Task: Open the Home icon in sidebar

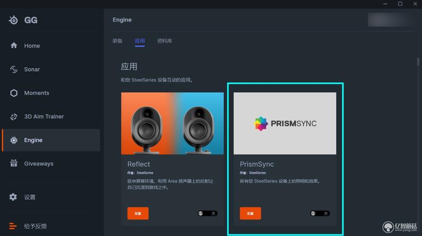Action: (x=14, y=45)
